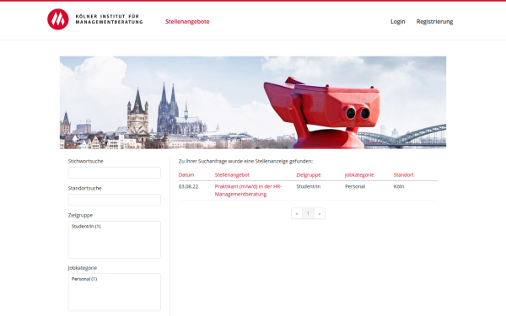The width and height of the screenshot is (506, 316).
Task: Sort results by Zielgruppe column
Action: 309,174
